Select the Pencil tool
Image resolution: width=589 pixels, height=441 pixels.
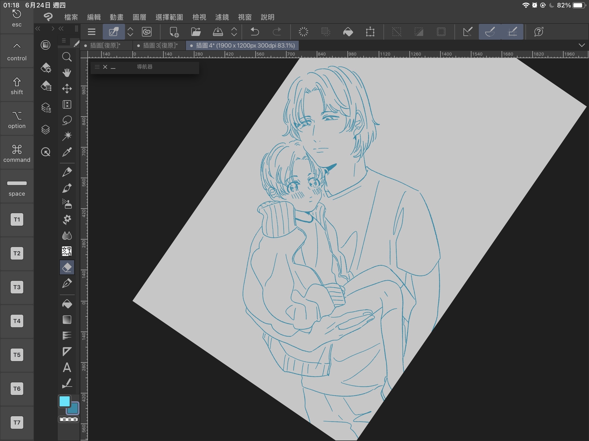pos(66,188)
